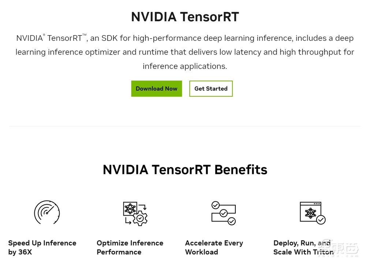Image resolution: width=366 pixels, height=264 pixels.
Task: Select the checkmark badge on the Triton icon
Action: point(321,220)
